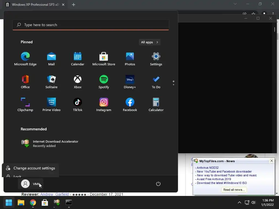This screenshot has height=209, width=279.
Task: Launch Disney+ app
Action: coord(130,82)
